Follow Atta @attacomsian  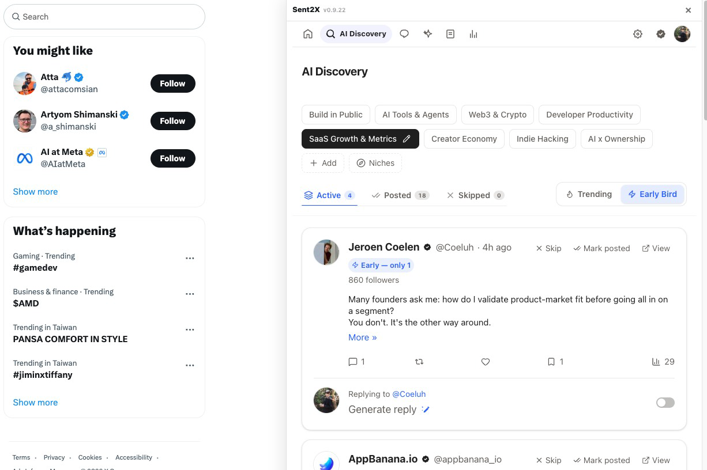coord(173,84)
